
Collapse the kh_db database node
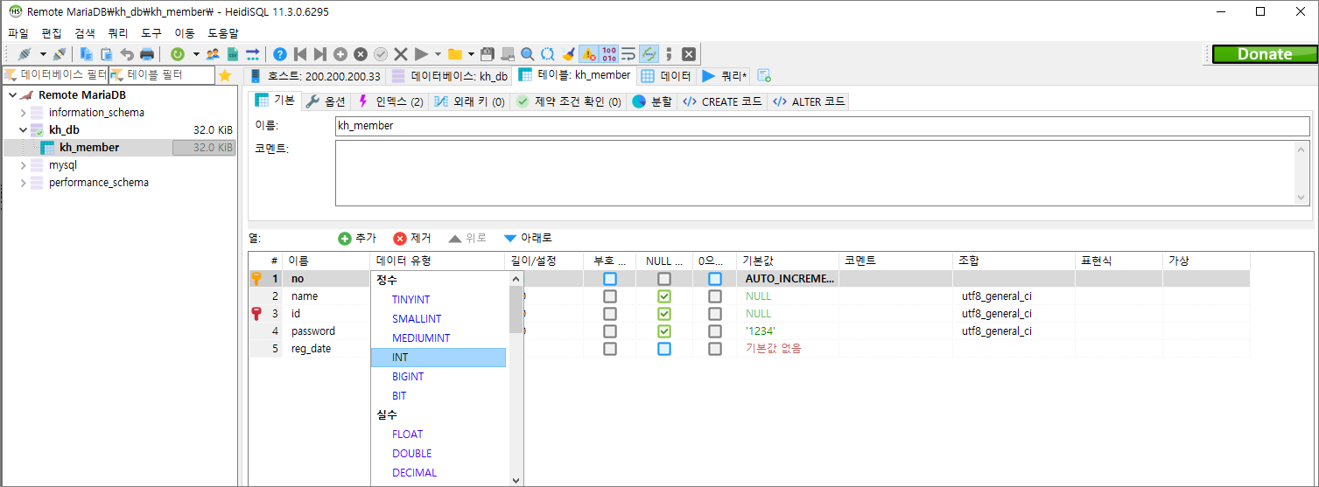click(23, 130)
